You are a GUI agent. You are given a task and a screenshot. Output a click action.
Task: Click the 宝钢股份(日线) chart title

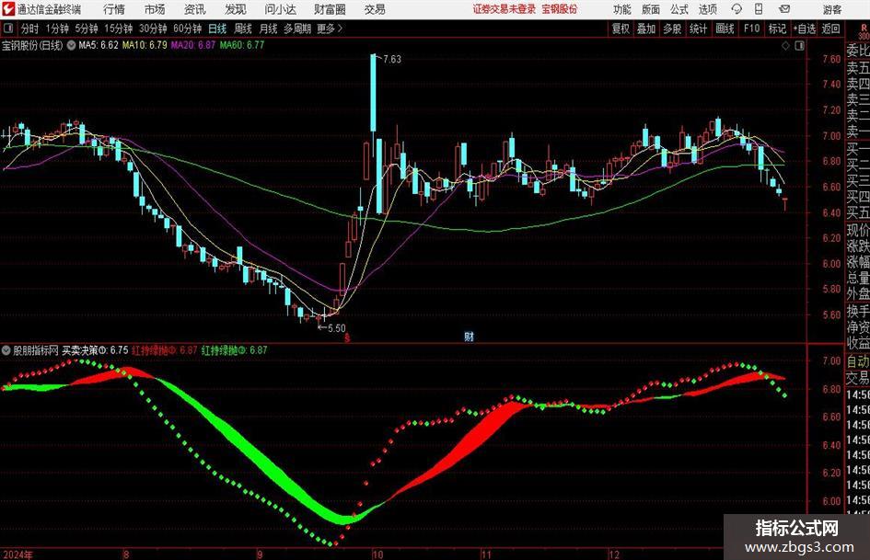[32, 45]
